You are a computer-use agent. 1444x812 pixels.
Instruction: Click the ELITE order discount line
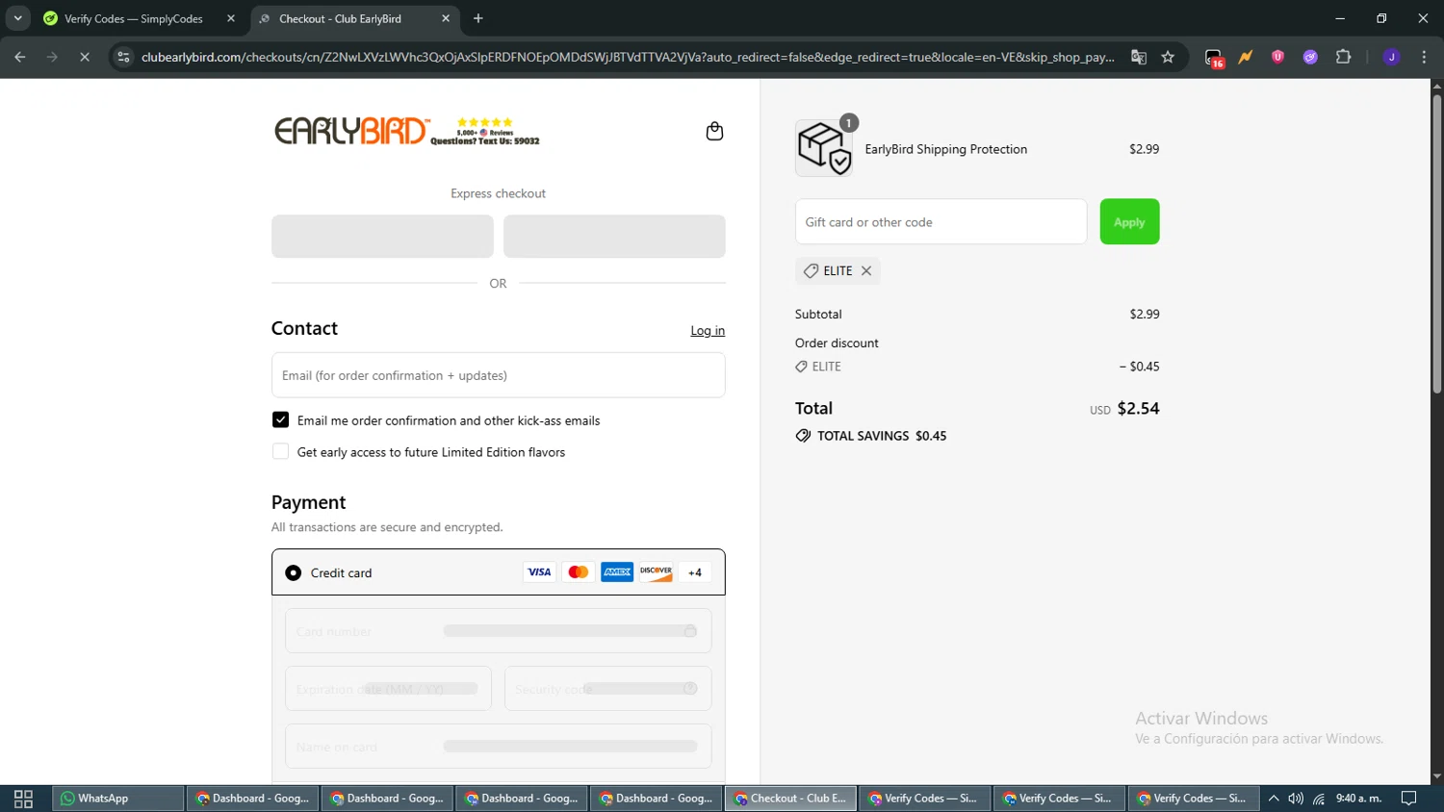point(977,367)
